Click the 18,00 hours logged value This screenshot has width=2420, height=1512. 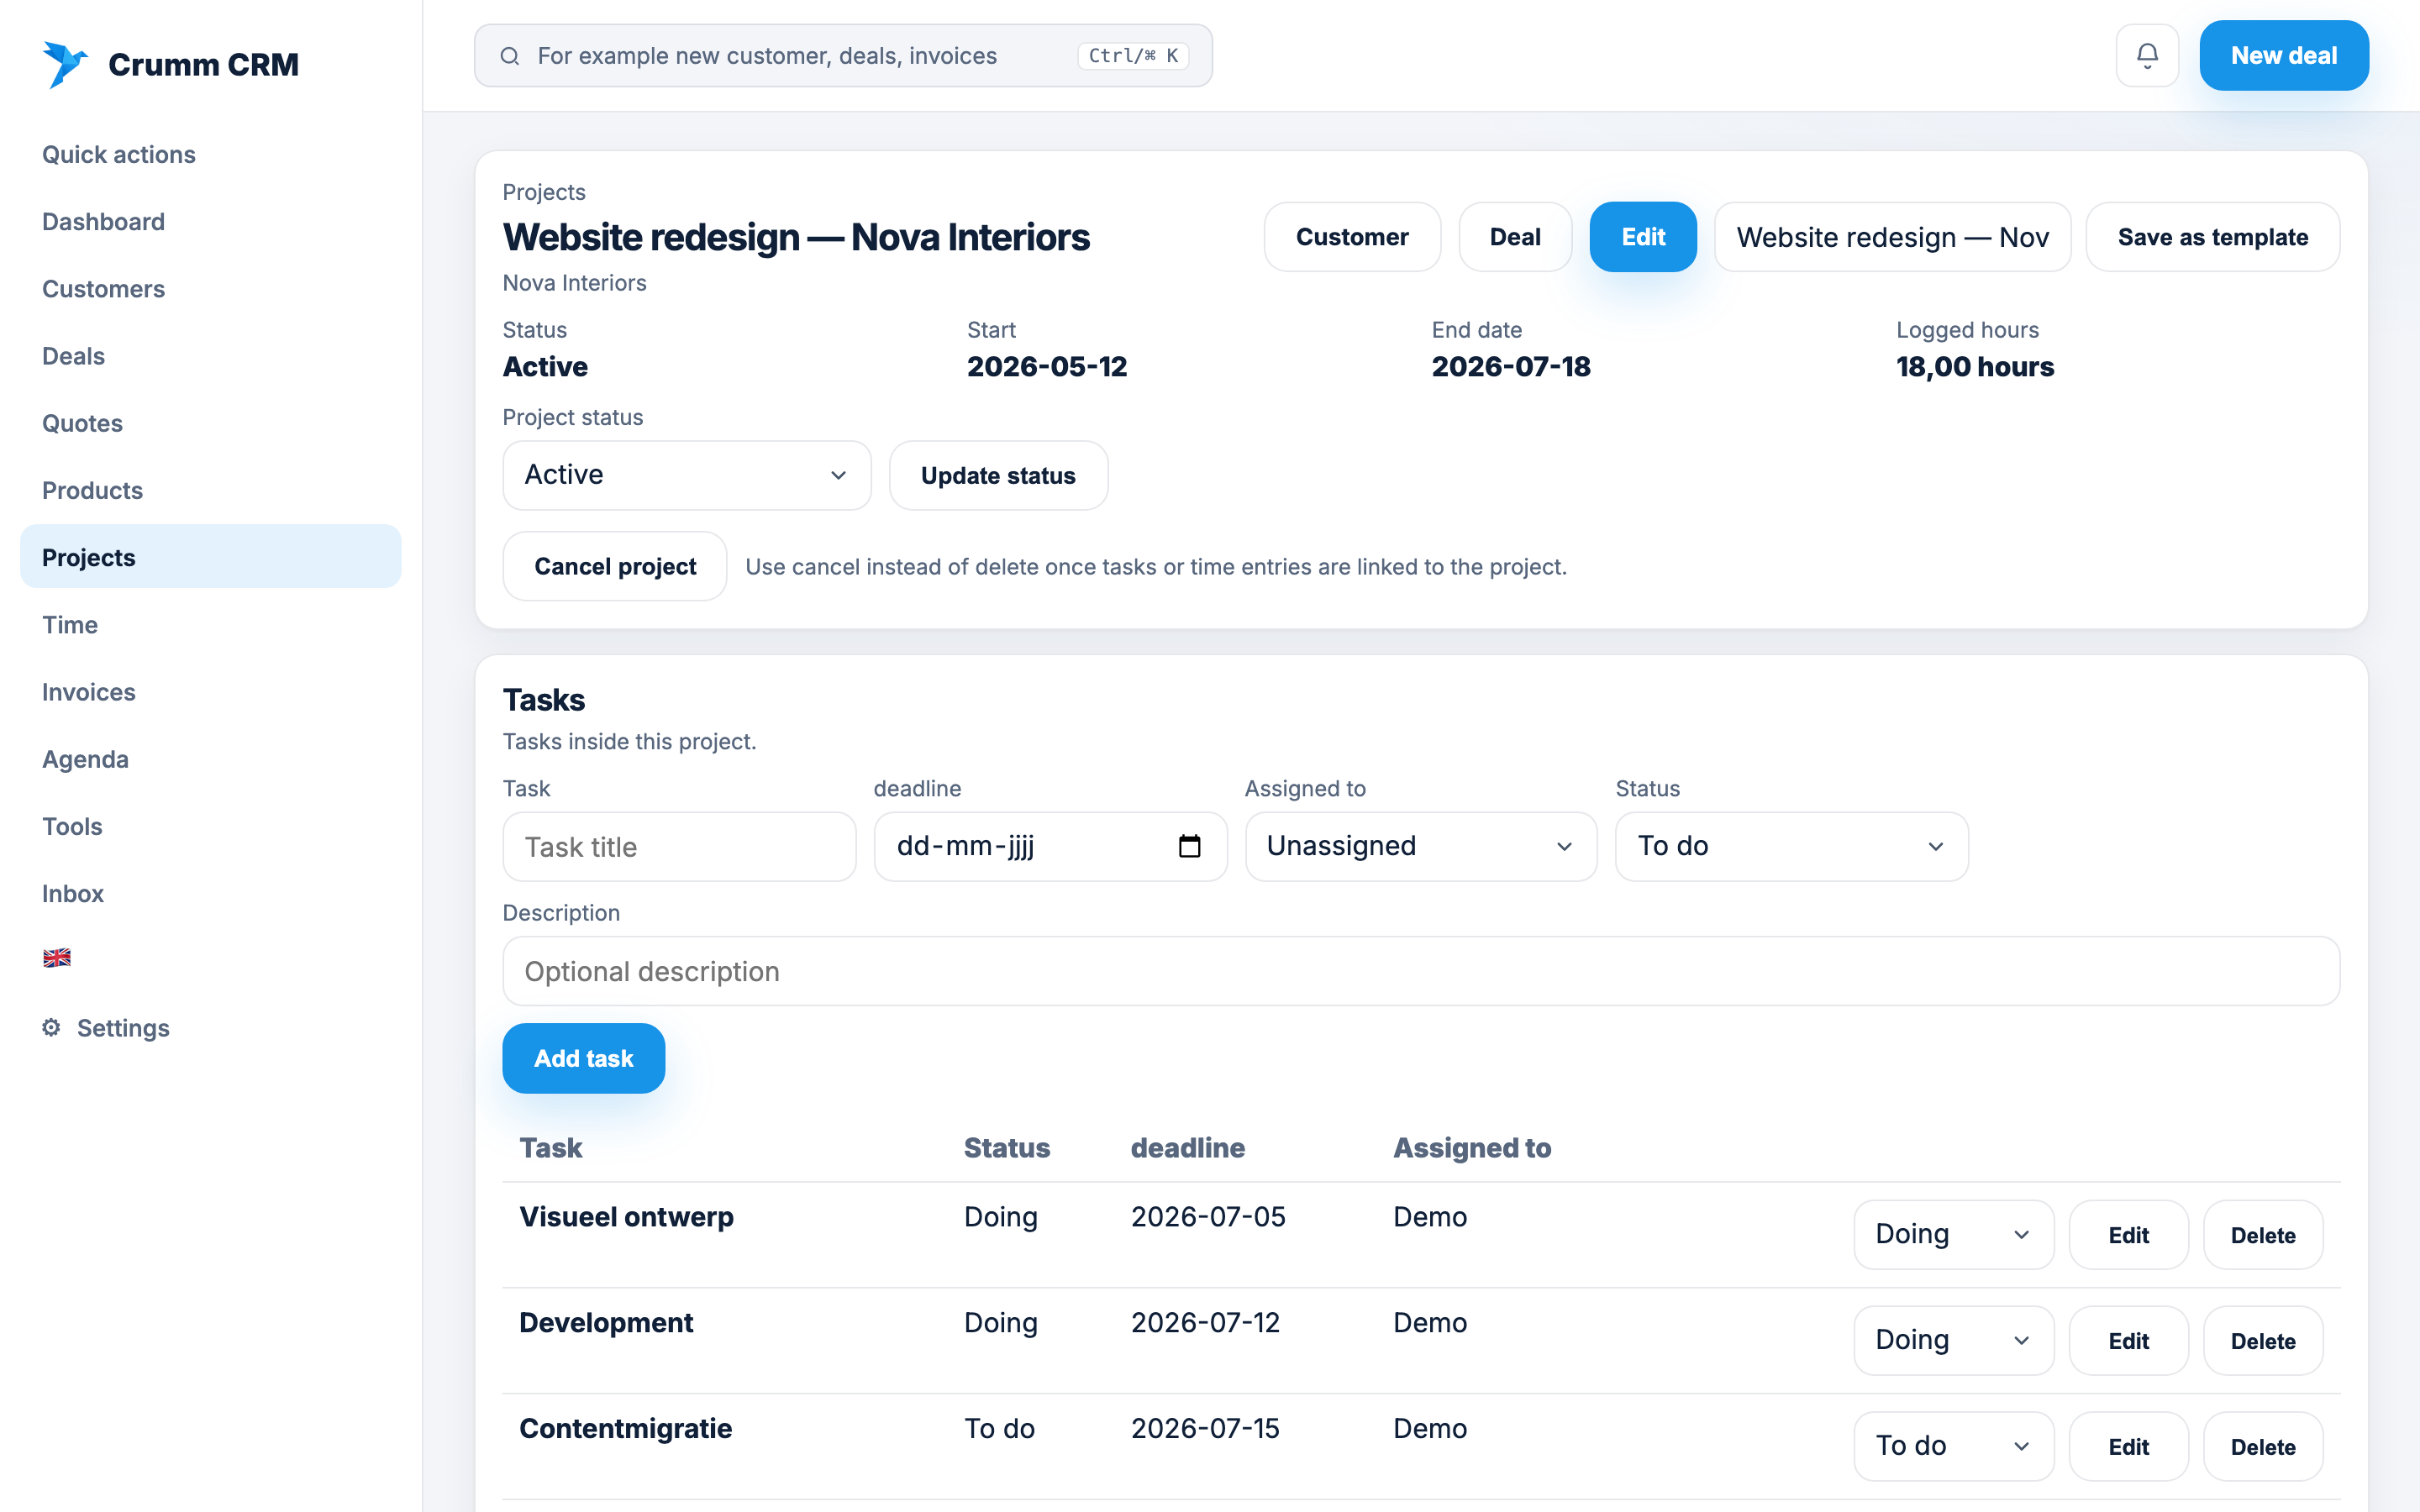[x=1975, y=367]
